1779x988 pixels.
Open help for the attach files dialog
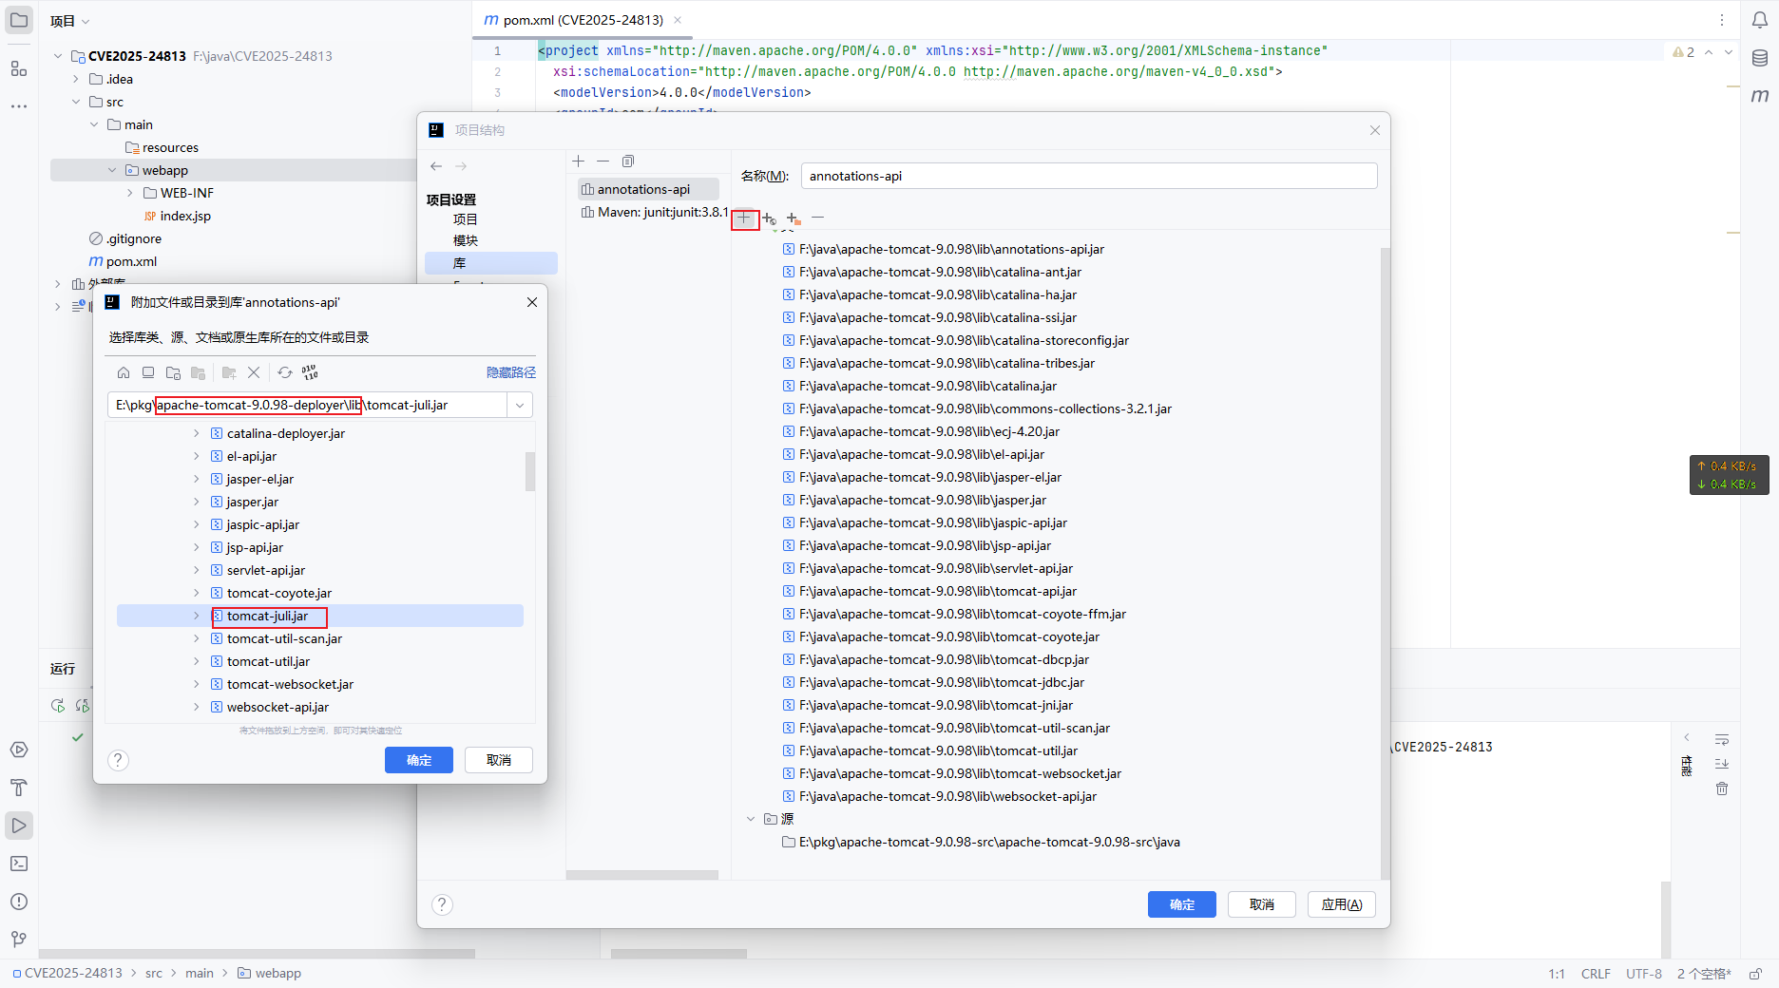click(x=118, y=760)
